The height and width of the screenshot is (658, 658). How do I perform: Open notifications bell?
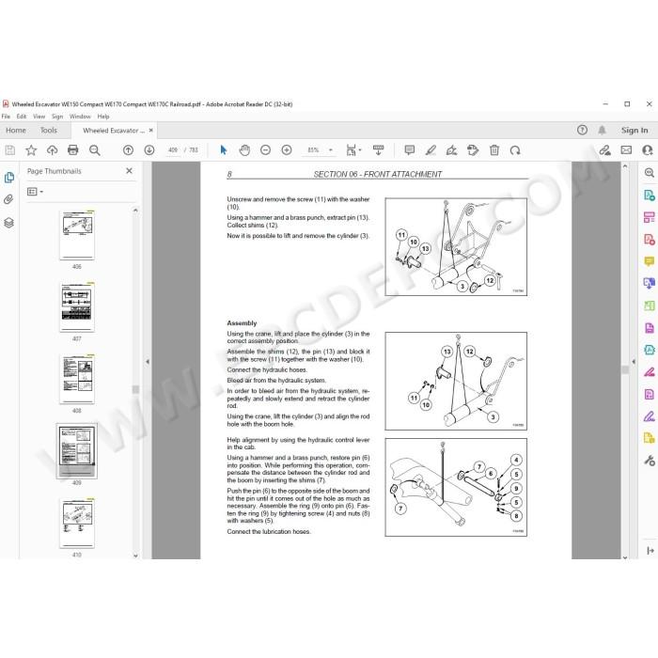602,130
